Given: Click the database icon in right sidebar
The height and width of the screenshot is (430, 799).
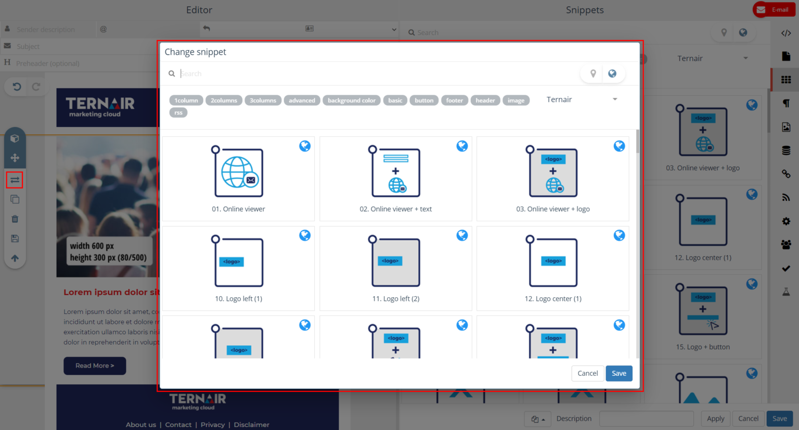Looking at the screenshot, I should coord(786,150).
